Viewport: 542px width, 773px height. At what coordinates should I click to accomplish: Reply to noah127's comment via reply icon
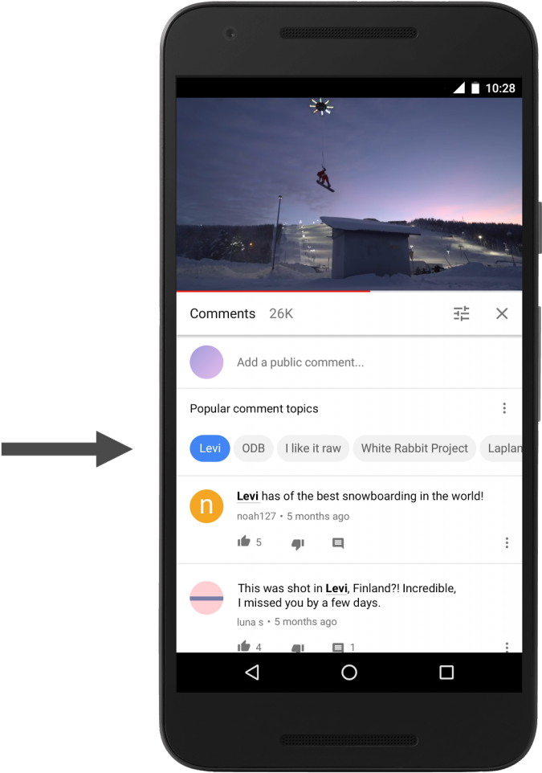click(x=338, y=543)
